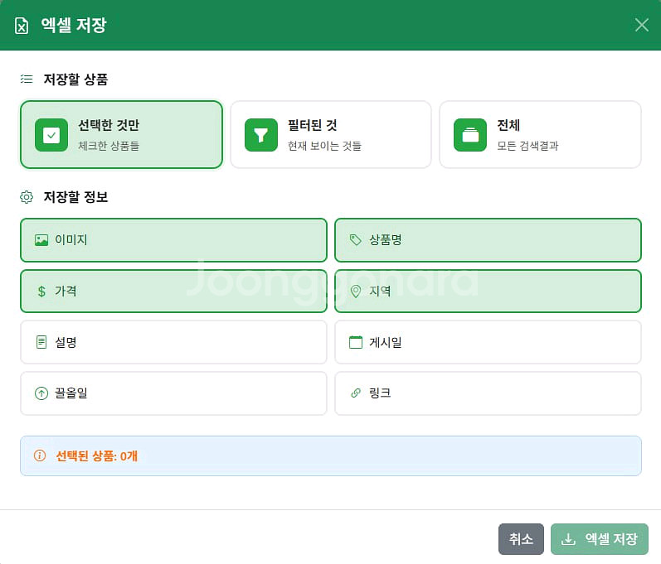This screenshot has width=661, height=564.
Task: Click the 선택된 상품: 0개 info banner
Action: 330,456
